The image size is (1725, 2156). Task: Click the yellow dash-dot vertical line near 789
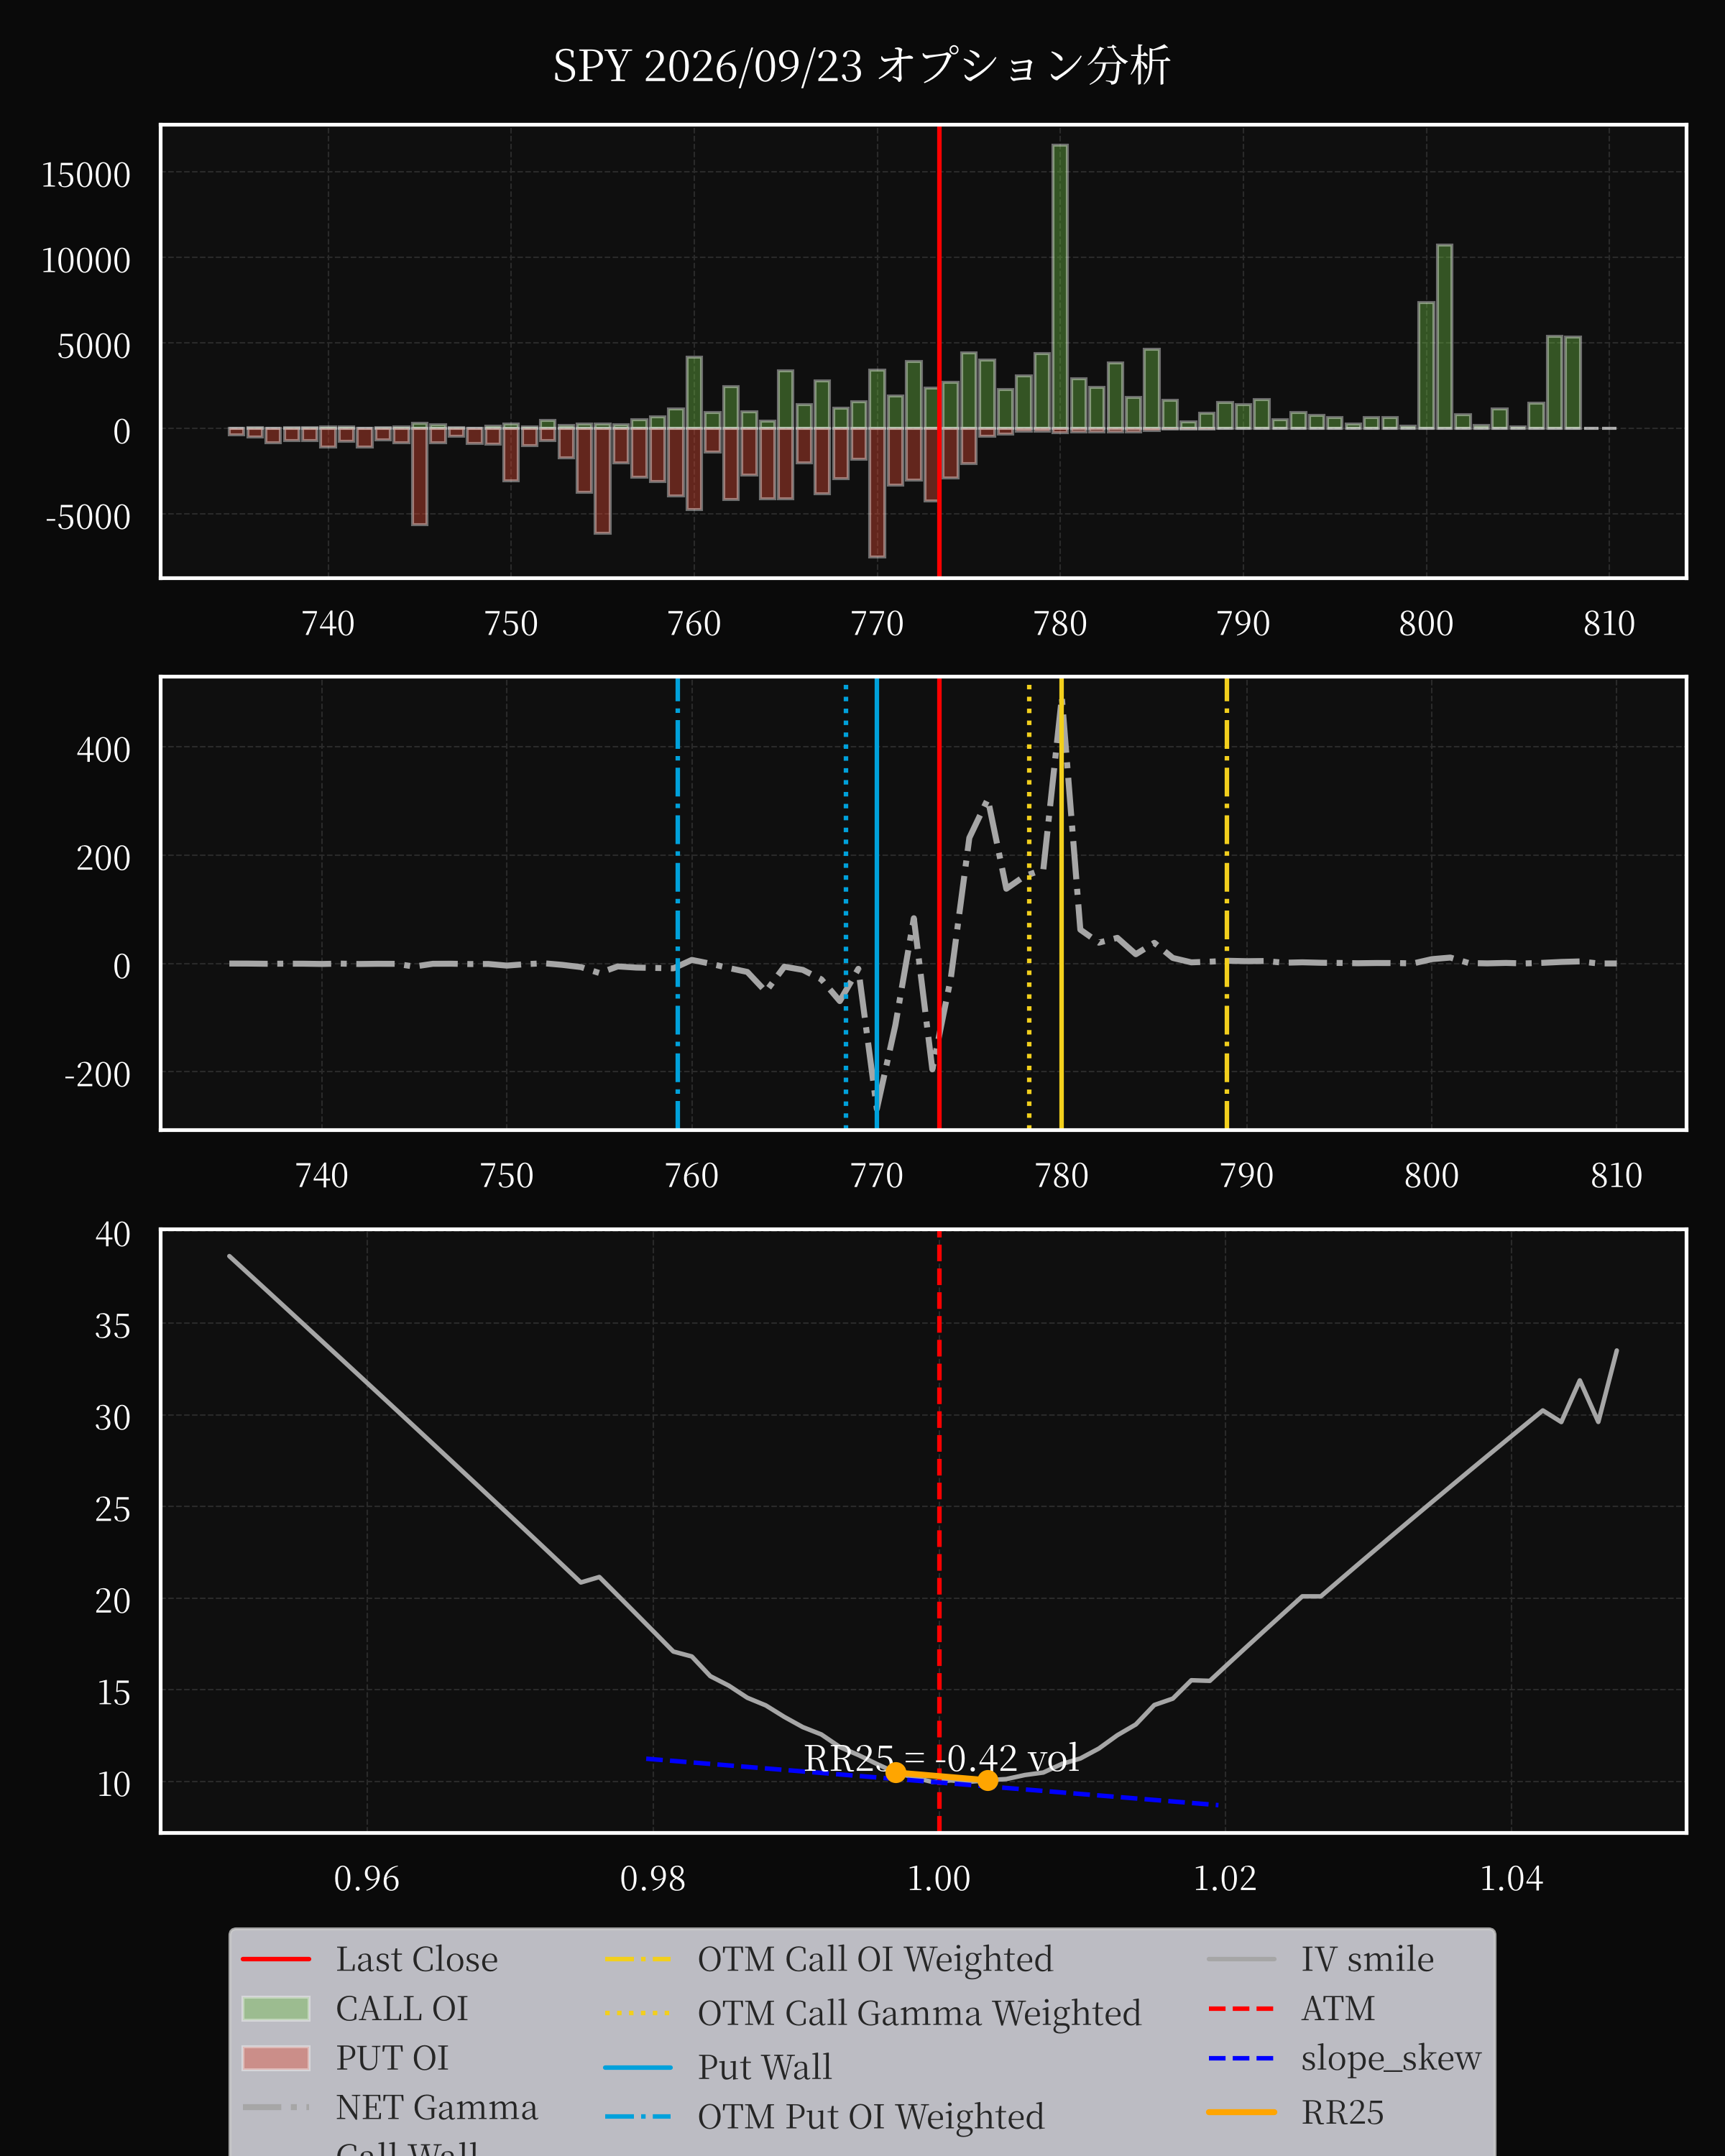[x=1227, y=903]
